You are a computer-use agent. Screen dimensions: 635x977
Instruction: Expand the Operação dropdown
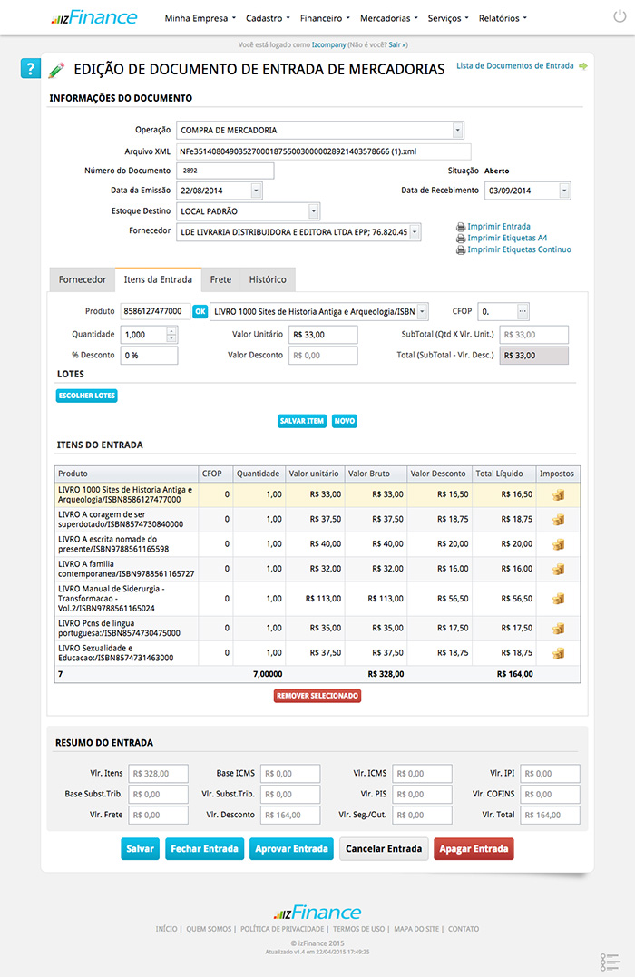tap(458, 130)
